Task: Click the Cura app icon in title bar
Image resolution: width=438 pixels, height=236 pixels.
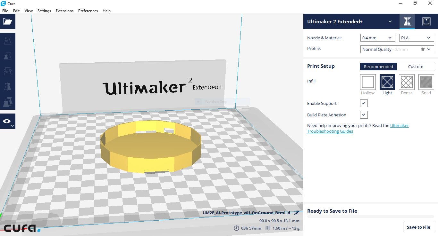Action: tap(3, 4)
